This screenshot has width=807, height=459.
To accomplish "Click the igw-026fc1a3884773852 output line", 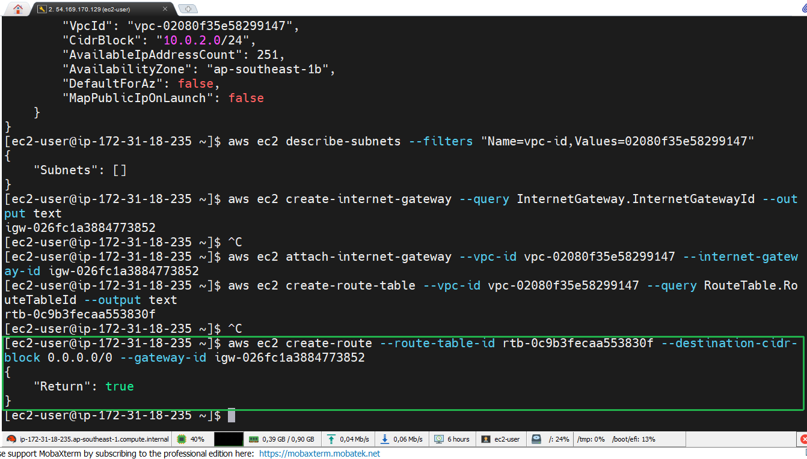I will 80,228.
